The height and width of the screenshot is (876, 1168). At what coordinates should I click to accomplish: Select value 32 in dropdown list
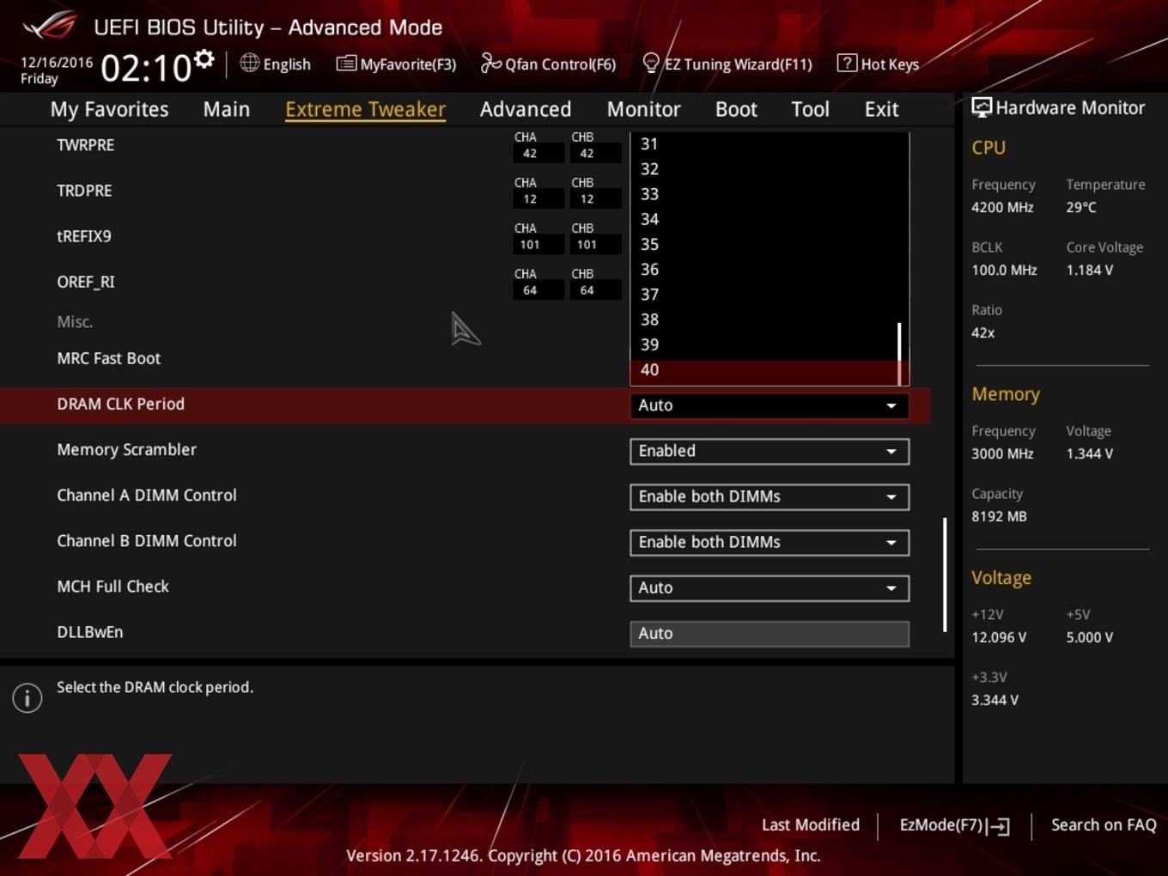pos(764,168)
